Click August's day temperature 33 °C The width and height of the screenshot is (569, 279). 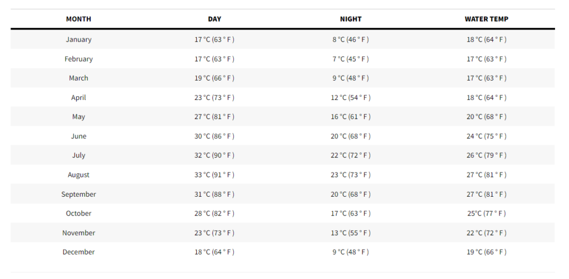214,175
